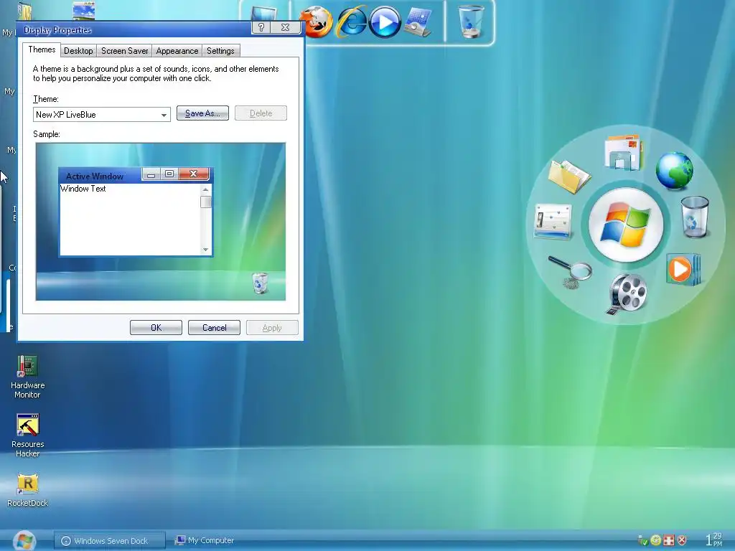
Task: Open the monitor icon in the top dock
Action: point(264,13)
